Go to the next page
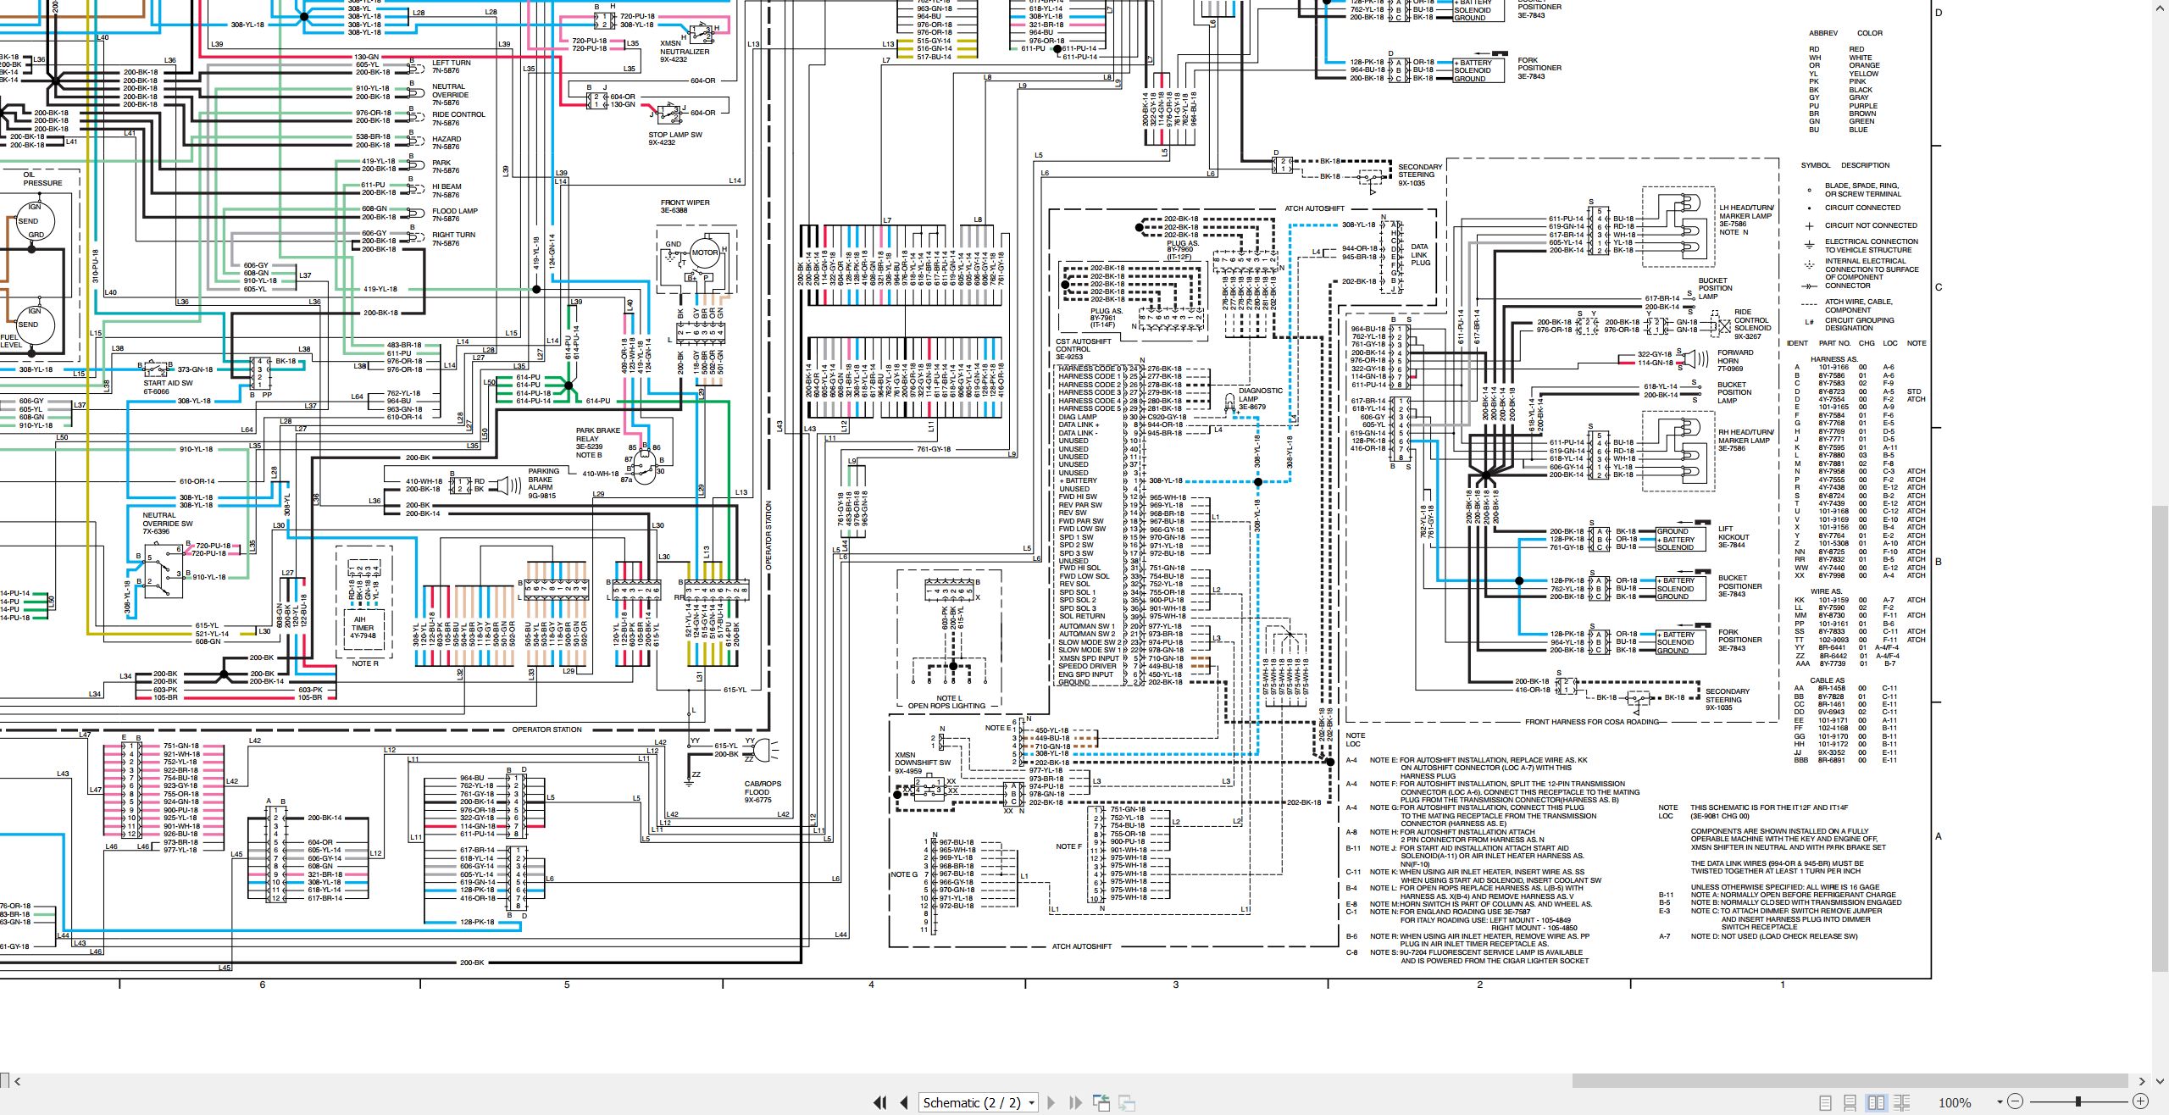 1051,1102
